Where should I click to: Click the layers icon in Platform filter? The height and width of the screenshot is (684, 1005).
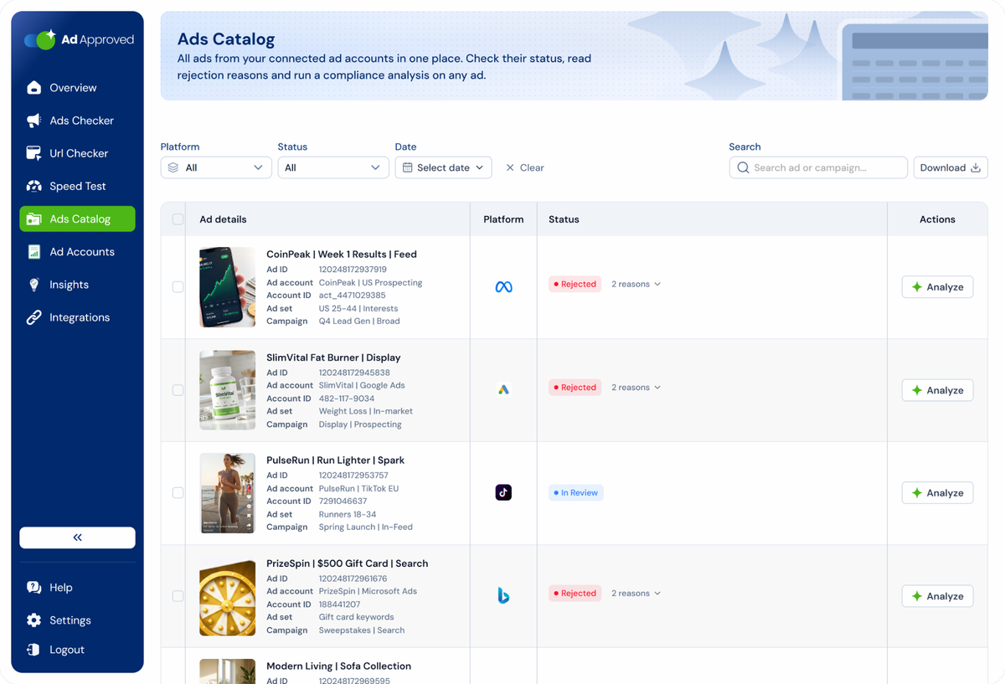pos(173,167)
